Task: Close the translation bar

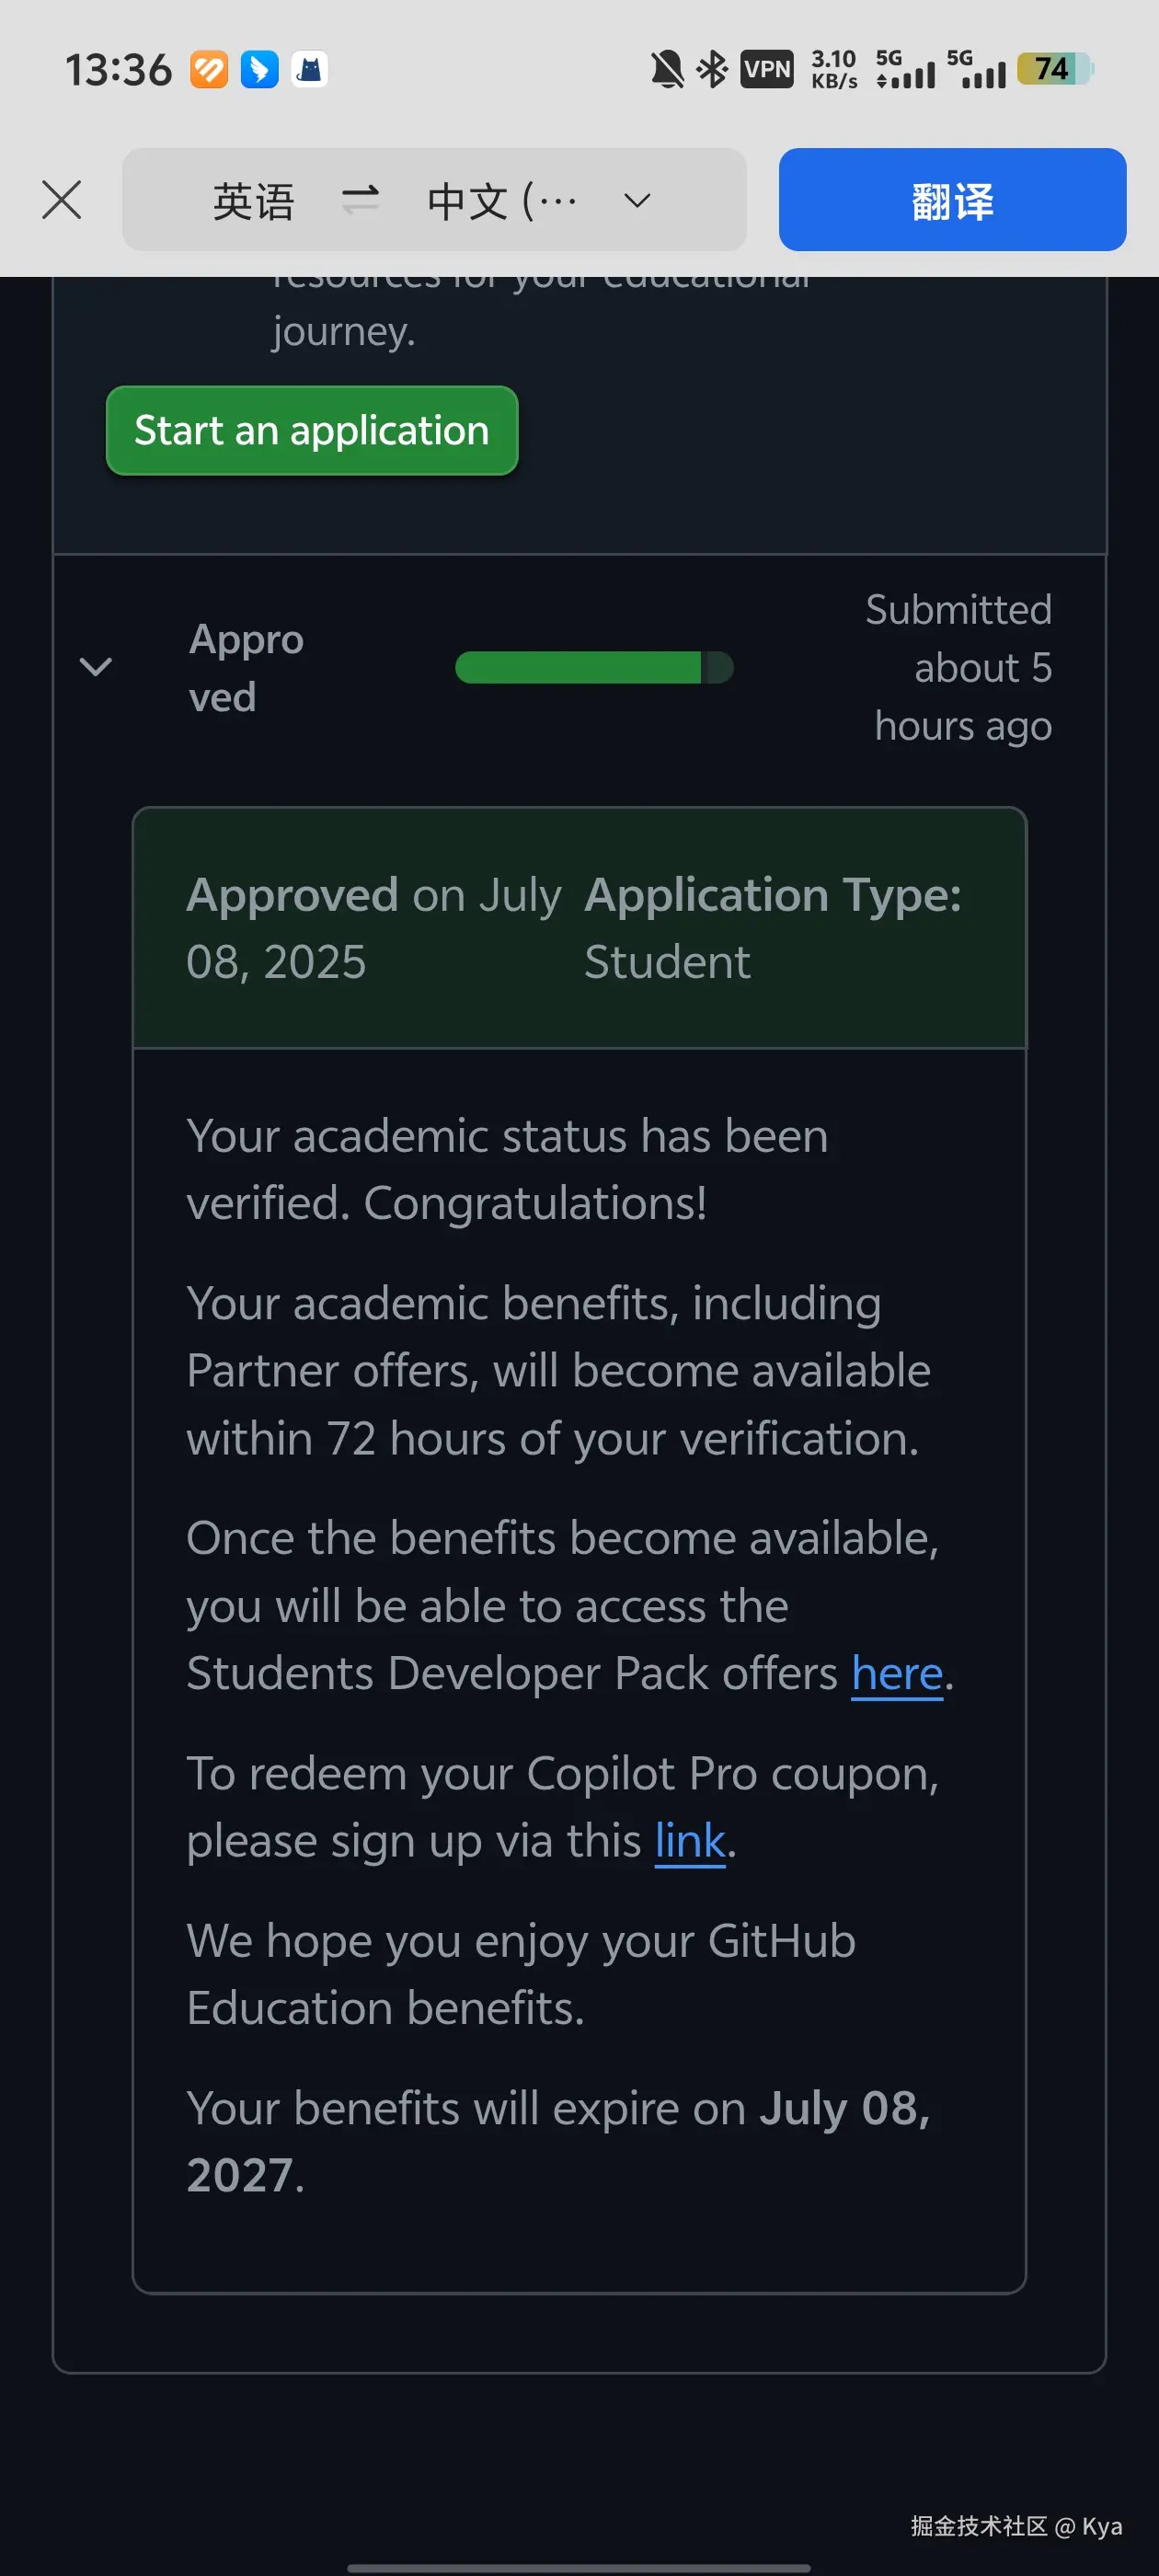Action: tap(62, 200)
